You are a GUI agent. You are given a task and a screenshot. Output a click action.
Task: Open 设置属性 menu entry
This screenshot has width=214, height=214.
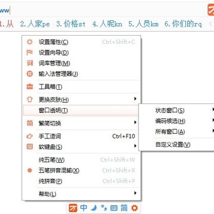81,42
